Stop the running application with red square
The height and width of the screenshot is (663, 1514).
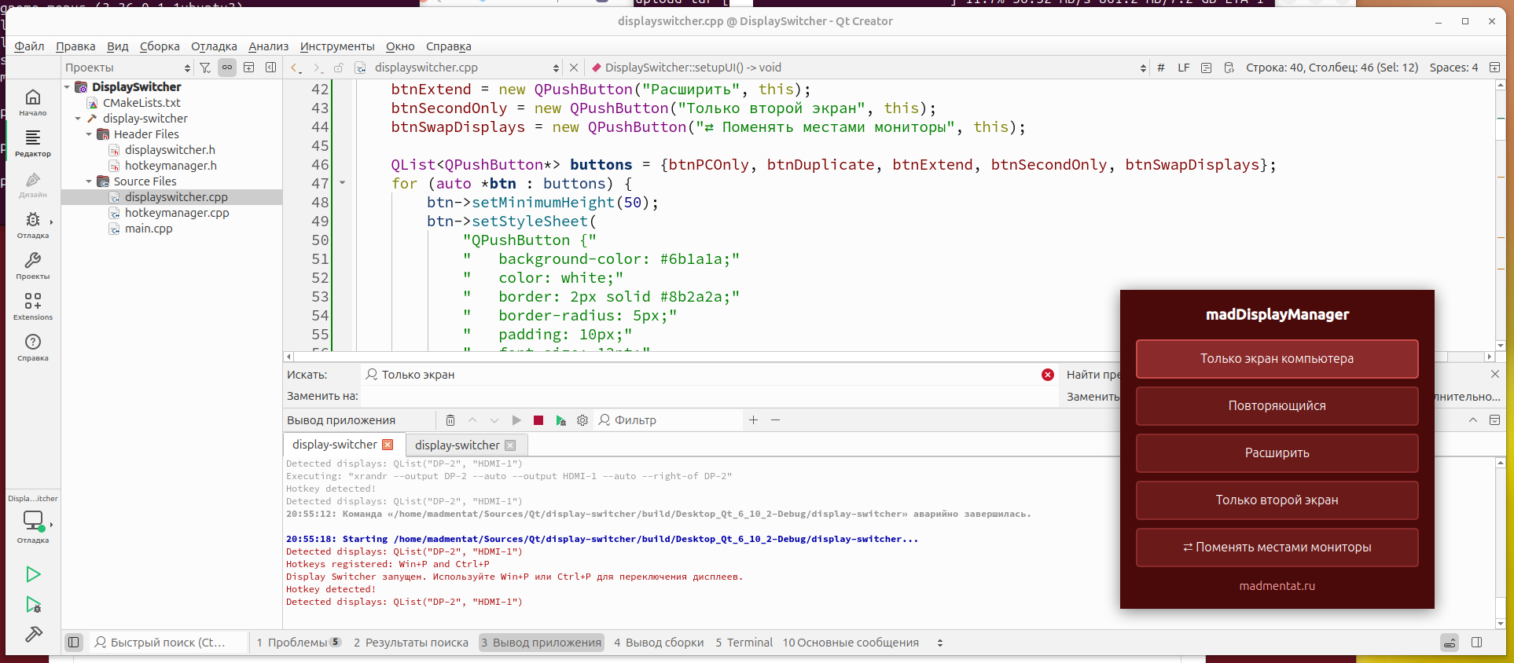(x=538, y=420)
